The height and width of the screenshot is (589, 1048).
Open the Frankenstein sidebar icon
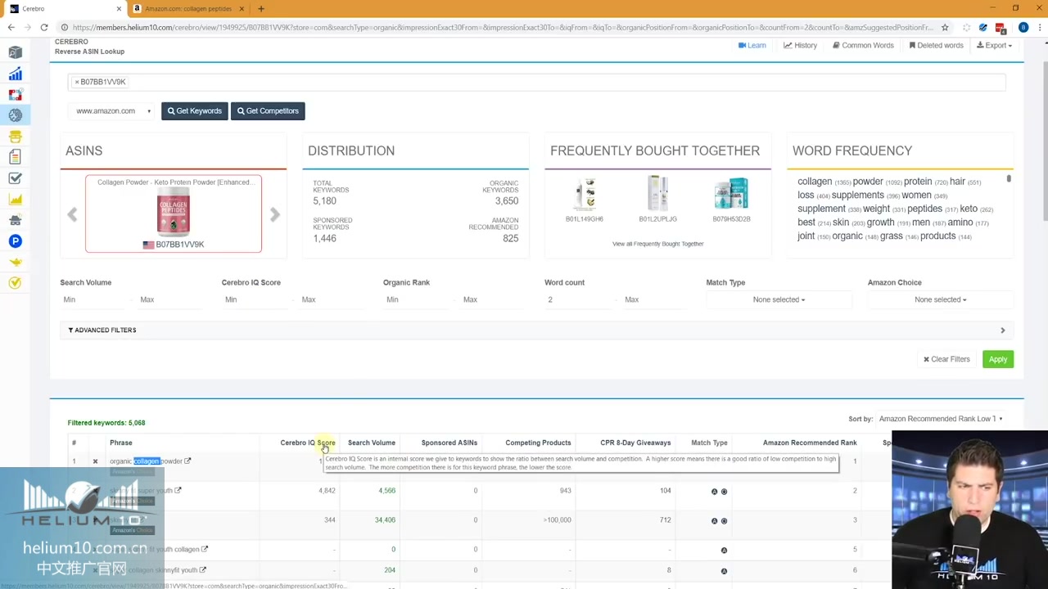[x=15, y=137]
